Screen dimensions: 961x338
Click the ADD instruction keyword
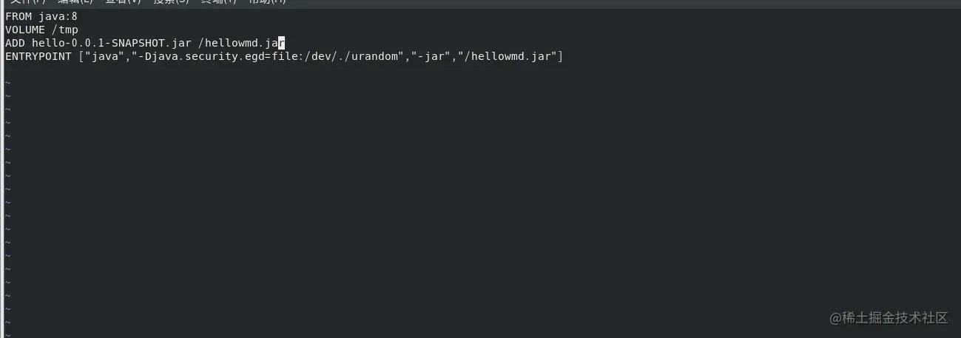pyautogui.click(x=15, y=43)
